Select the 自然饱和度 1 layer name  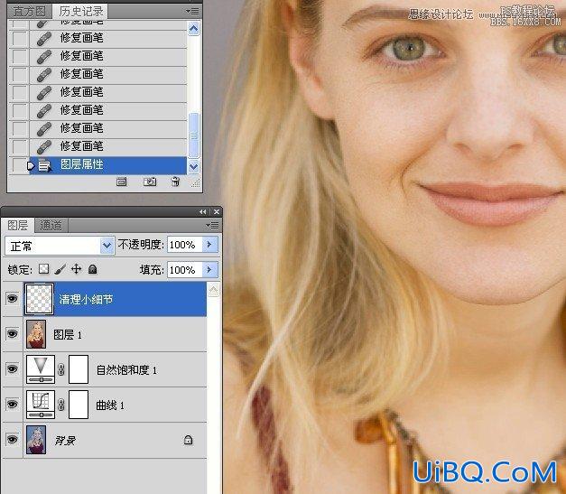click(x=126, y=370)
